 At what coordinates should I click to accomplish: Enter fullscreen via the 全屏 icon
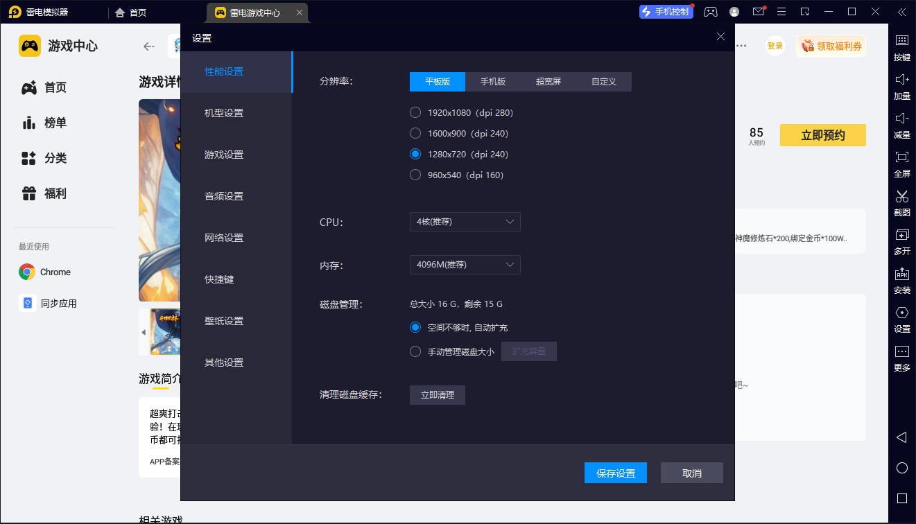click(x=901, y=165)
